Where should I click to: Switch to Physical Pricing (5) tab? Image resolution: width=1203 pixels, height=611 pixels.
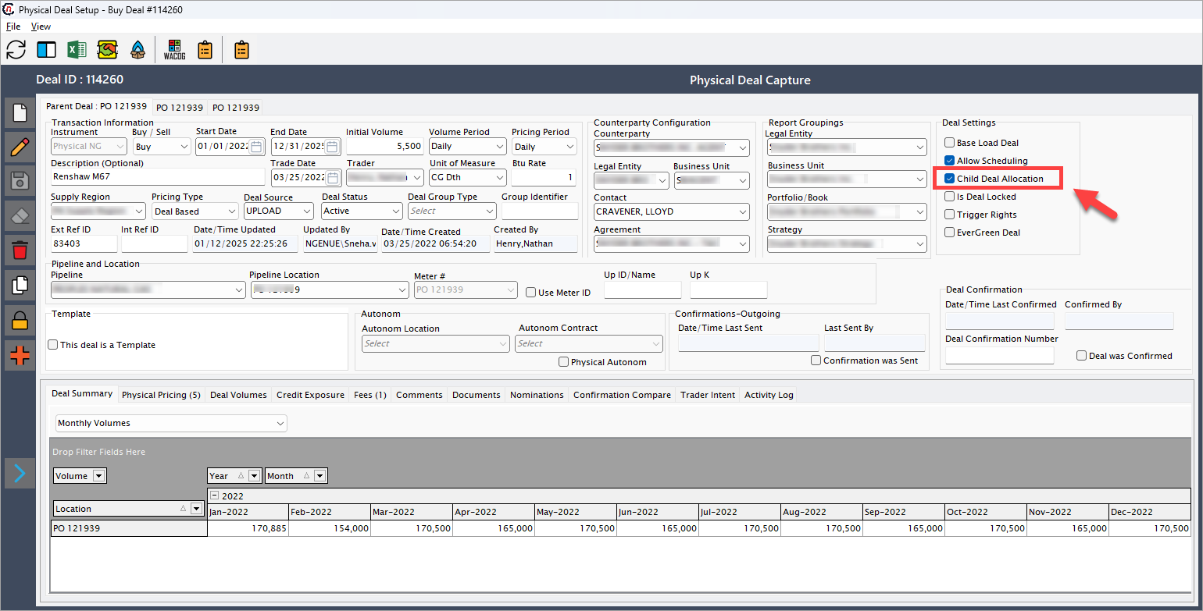coord(161,395)
